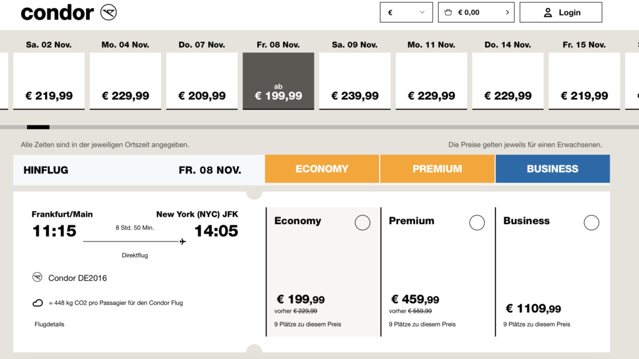Expand the cart showing € 0,00

[476, 12]
